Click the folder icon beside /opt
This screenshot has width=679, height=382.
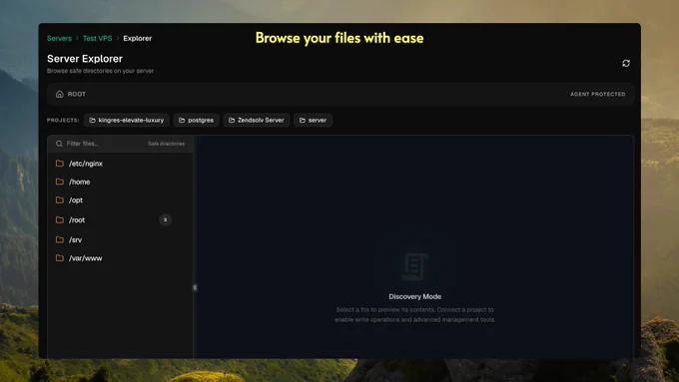(60, 199)
